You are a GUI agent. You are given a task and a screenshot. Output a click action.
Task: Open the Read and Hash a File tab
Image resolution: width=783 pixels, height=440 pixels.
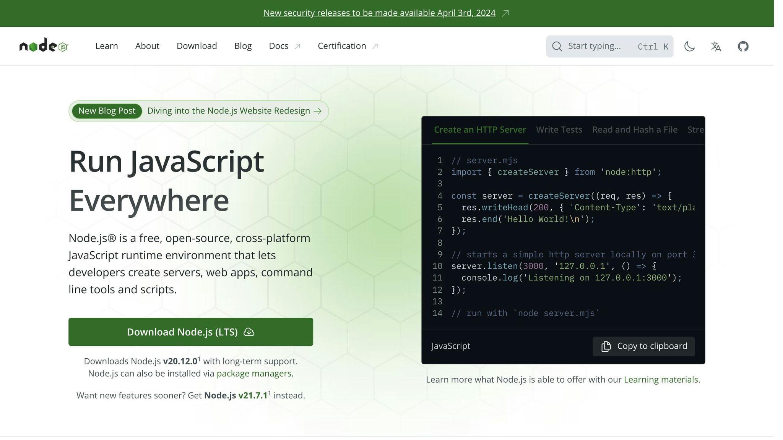click(x=634, y=129)
